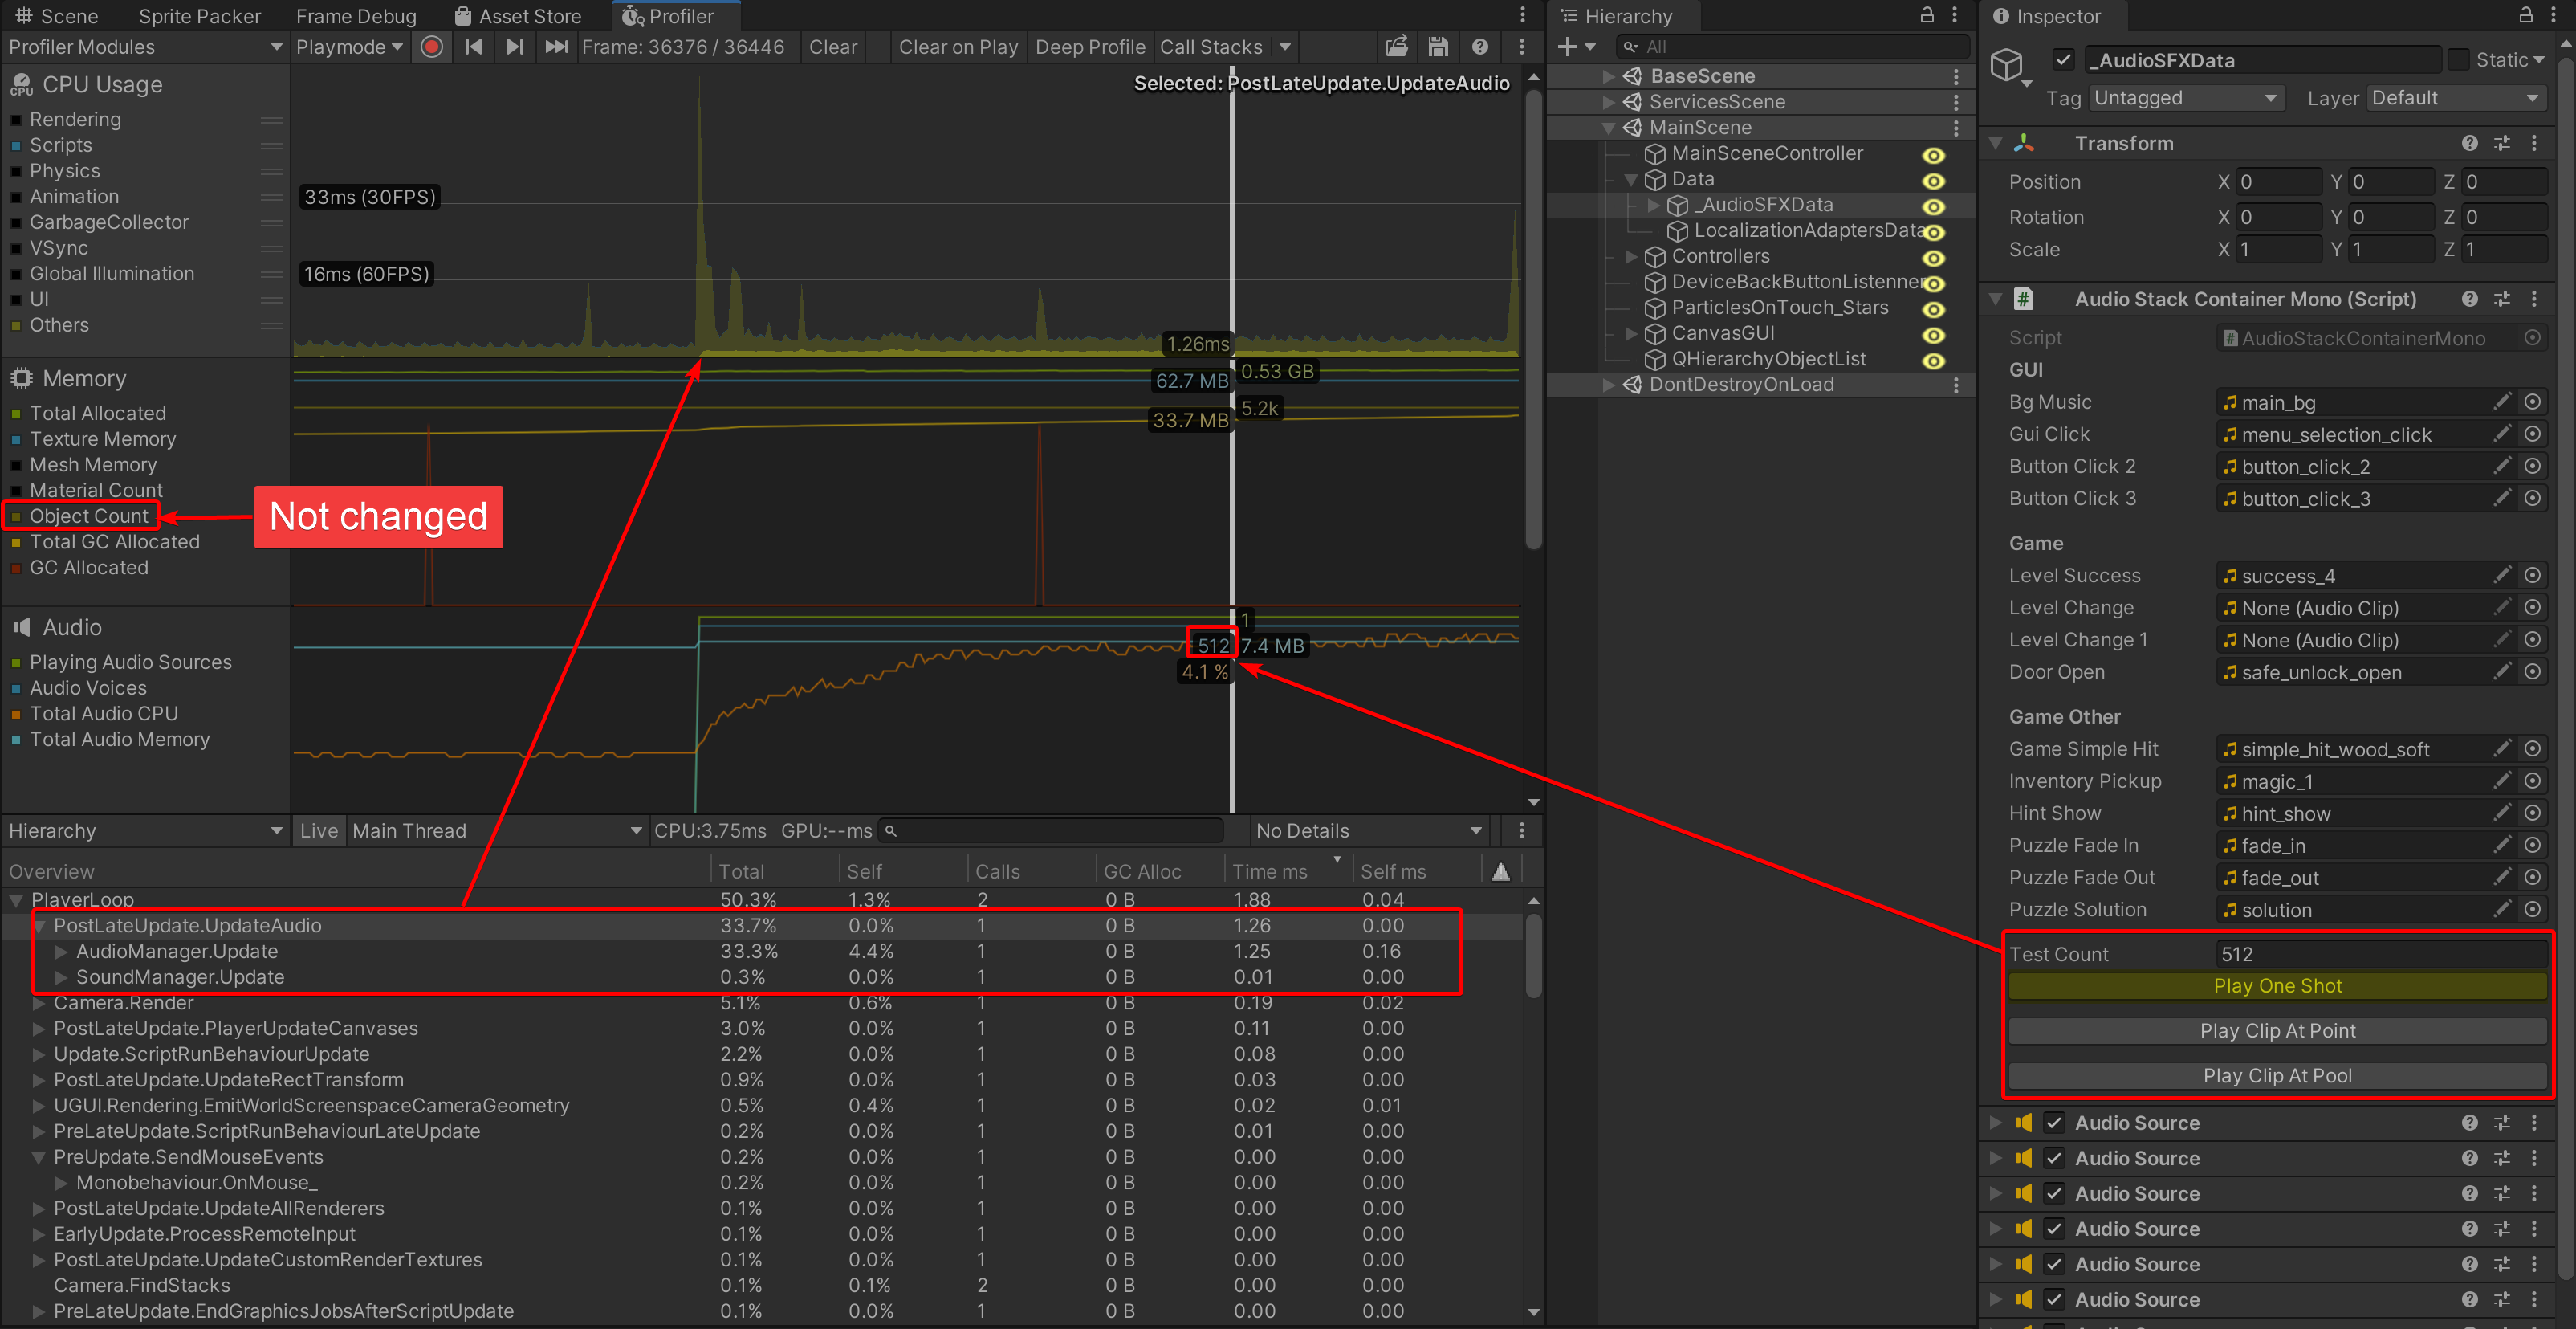This screenshot has width=2576, height=1329.
Task: Click the profiler record button
Action: point(432,47)
